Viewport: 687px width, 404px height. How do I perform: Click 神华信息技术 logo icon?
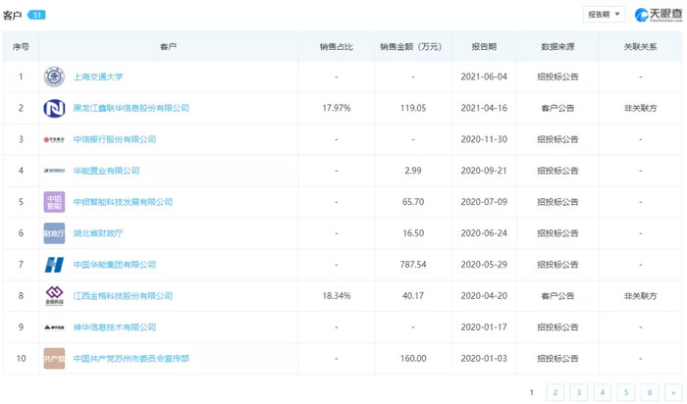coord(54,328)
